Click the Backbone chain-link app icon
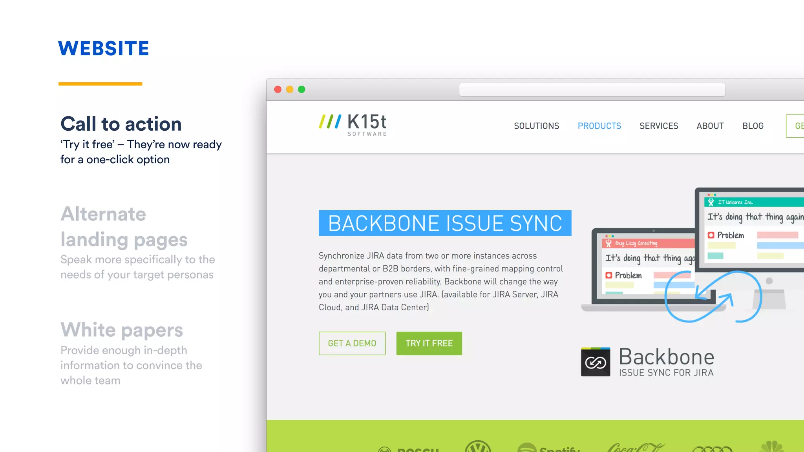This screenshot has height=452, width=804. point(596,362)
